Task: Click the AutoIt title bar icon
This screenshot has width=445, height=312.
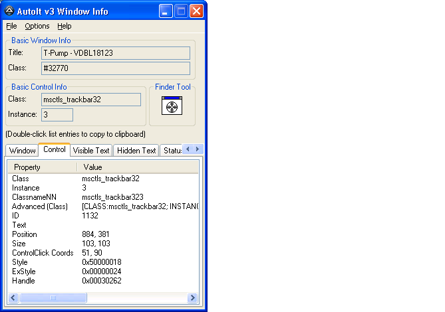Action: (x=11, y=11)
